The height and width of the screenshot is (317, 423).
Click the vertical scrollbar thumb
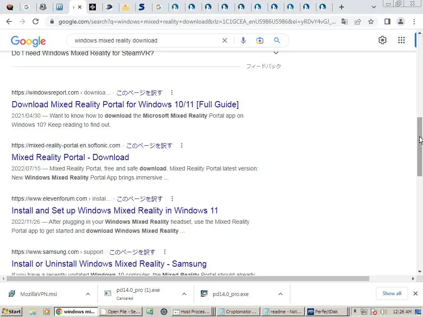[420, 147]
